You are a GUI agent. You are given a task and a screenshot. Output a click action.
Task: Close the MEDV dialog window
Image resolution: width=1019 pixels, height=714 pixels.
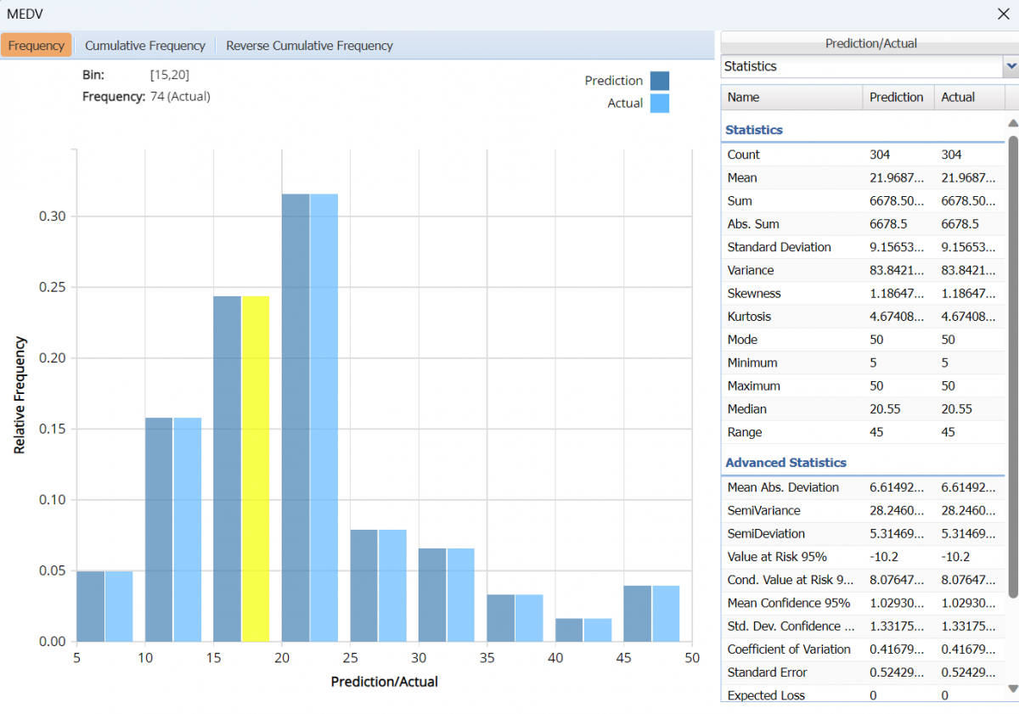[x=1003, y=14]
